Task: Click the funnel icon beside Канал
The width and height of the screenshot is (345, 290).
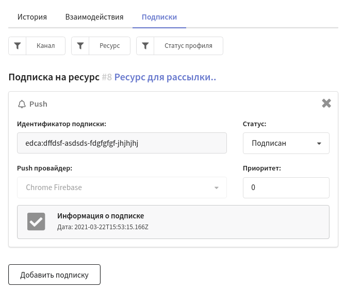Action: pos(18,46)
